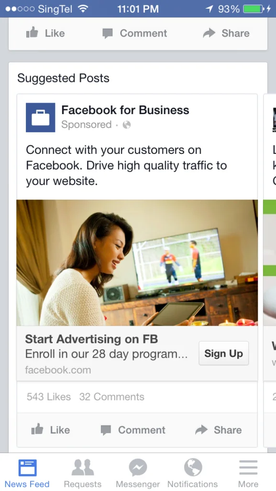Image resolution: width=276 pixels, height=491 pixels.
Task: Open the News Feed tab
Action: tap(27, 473)
